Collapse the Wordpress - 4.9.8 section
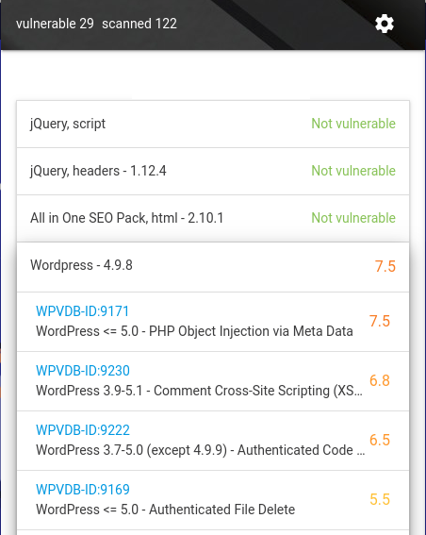426x535 pixels. click(213, 267)
